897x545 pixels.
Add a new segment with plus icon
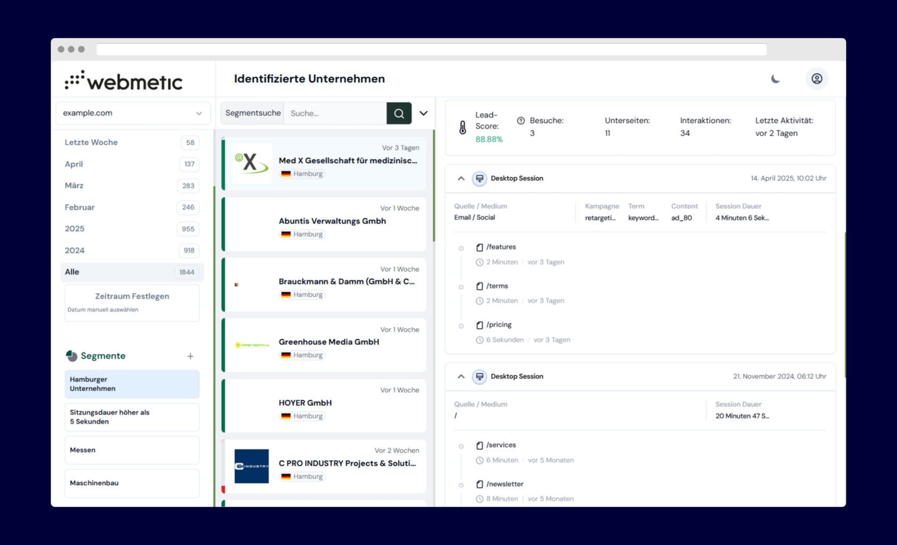point(190,356)
